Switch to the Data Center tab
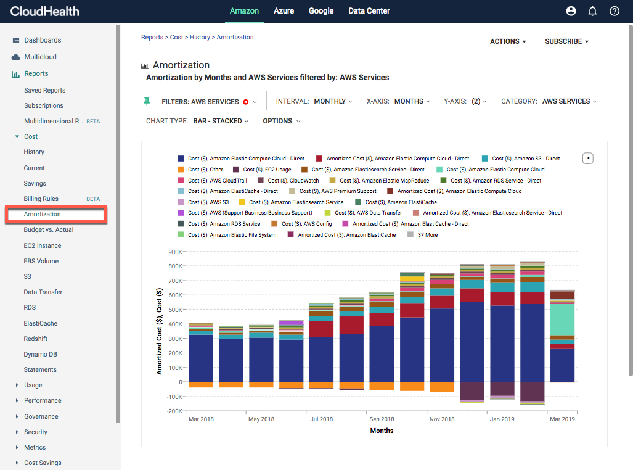 (x=369, y=10)
